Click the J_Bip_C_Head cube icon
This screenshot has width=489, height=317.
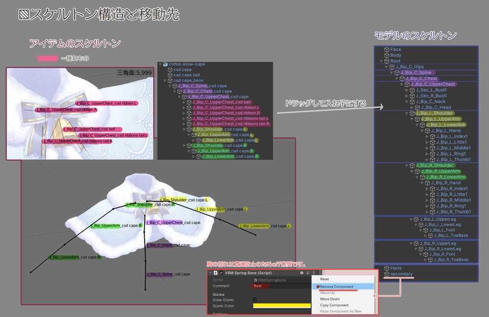(417, 107)
